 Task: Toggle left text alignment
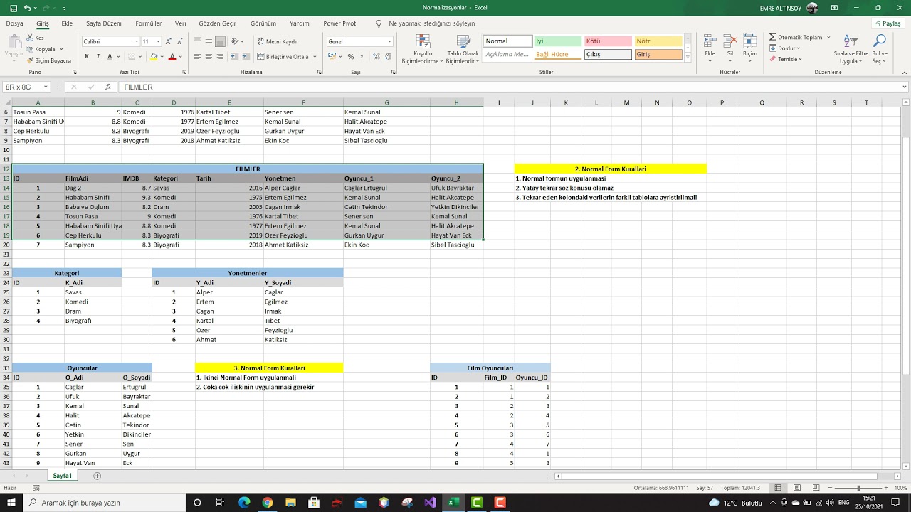tap(197, 56)
